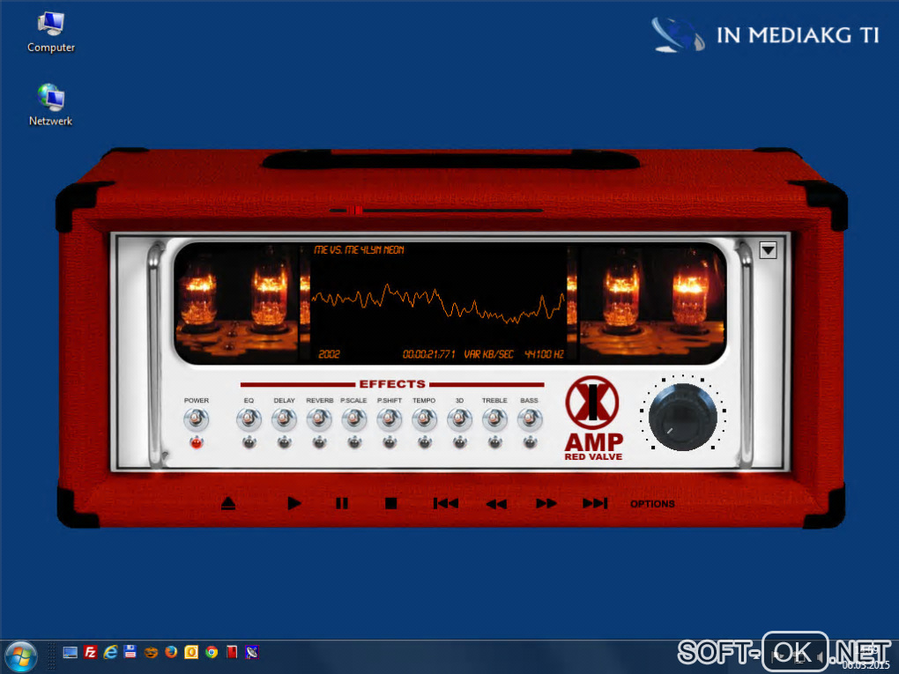
Task: Click the small knob under EQ
Action: point(249,442)
